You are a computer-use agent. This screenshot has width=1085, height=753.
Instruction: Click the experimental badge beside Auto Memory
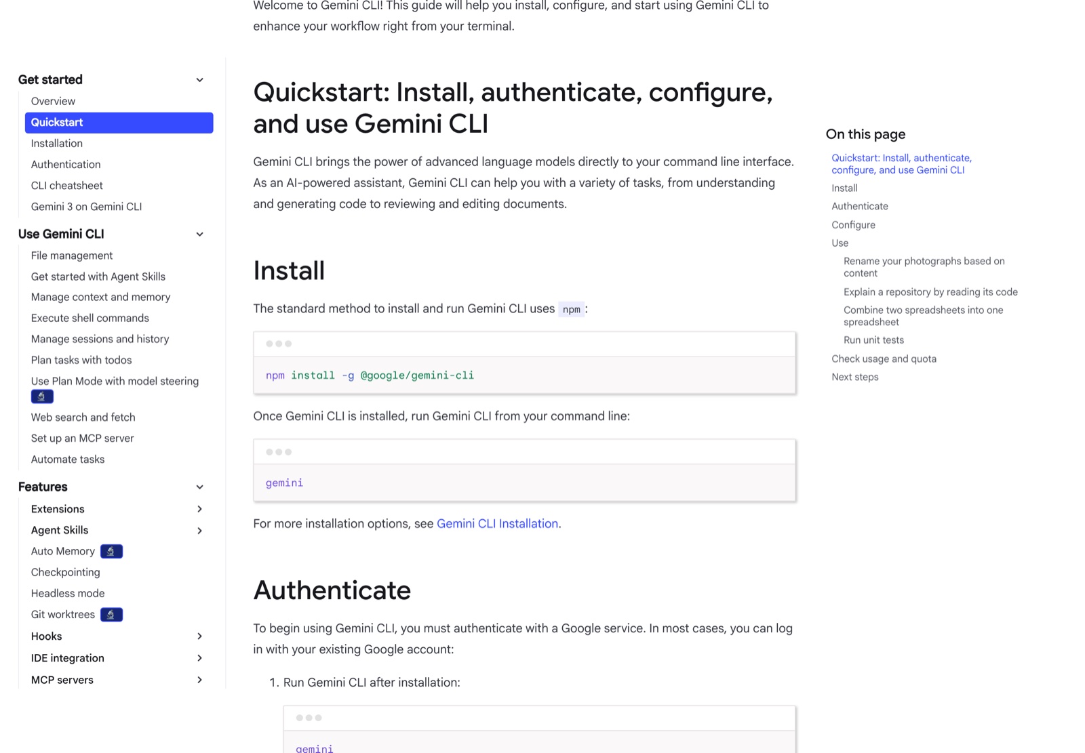click(x=111, y=551)
